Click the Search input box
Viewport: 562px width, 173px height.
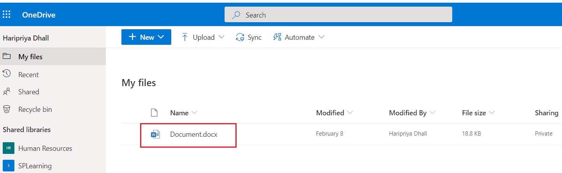pyautogui.click(x=338, y=15)
